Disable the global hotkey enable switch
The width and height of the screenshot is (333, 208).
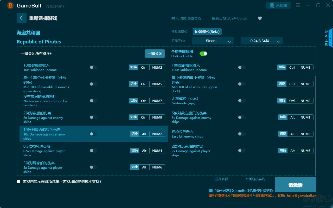point(203,54)
